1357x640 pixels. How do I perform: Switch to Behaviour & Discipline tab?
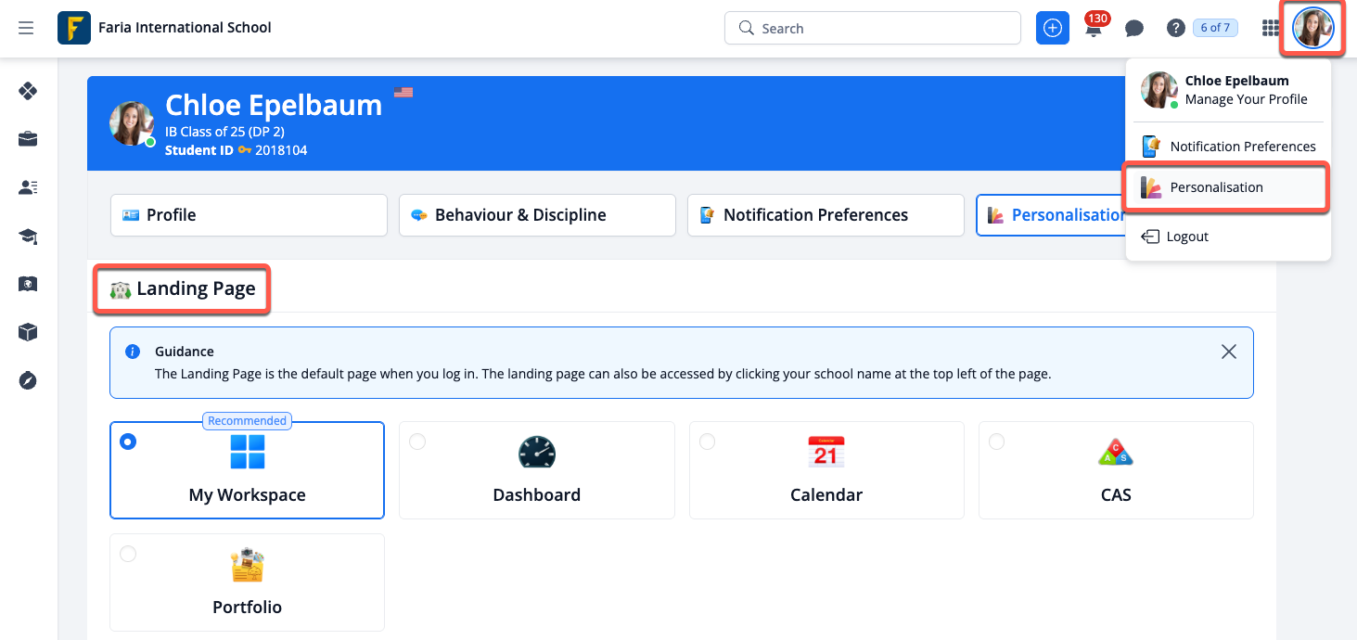tap(537, 215)
